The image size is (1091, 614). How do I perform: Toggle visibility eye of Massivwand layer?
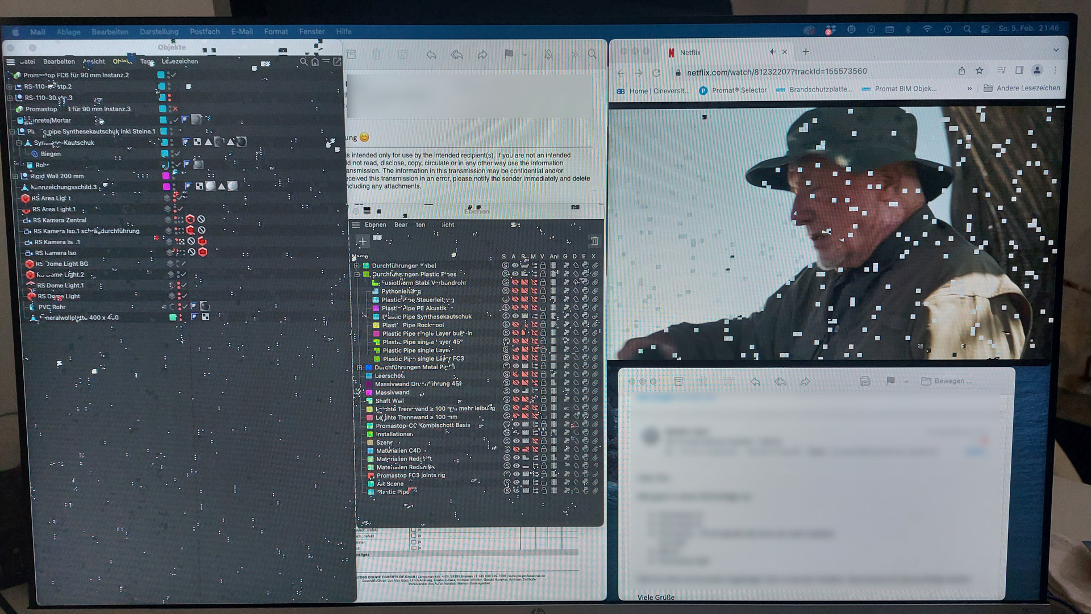(x=515, y=392)
